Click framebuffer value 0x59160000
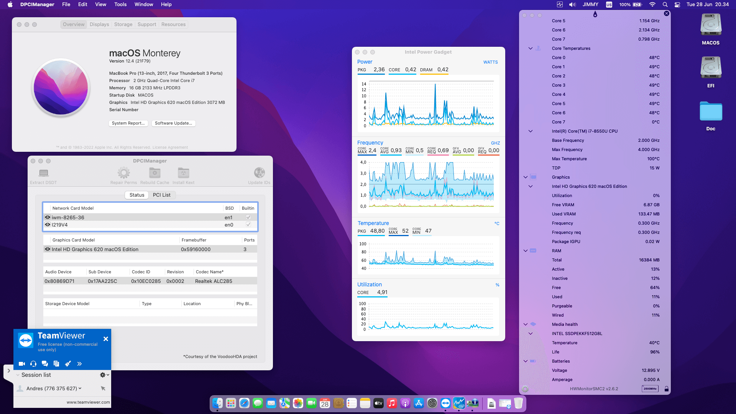This screenshot has width=736, height=414. pyautogui.click(x=196, y=249)
